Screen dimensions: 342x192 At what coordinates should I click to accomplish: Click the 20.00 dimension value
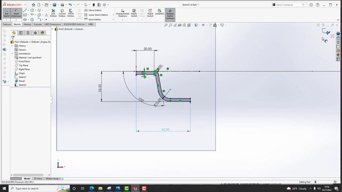point(147,49)
